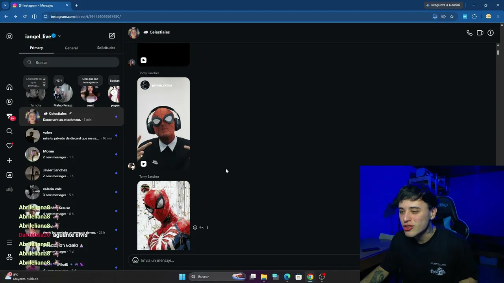Start an audio call in Celestiales chat

[x=469, y=33]
